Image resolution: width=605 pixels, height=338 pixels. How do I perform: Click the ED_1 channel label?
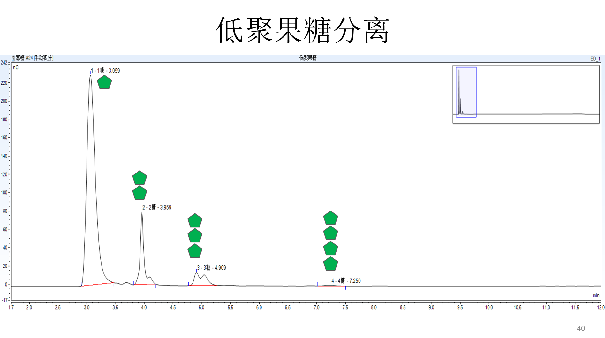(595, 58)
